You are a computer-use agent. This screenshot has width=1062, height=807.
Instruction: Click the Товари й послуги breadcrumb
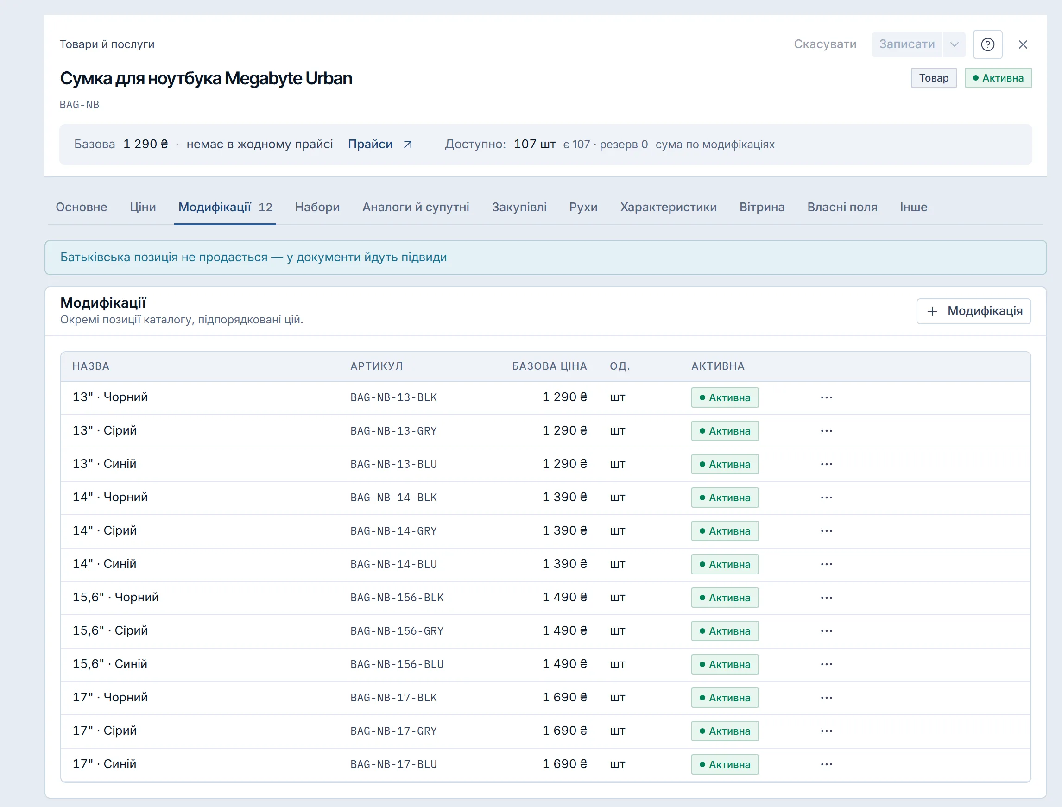(x=107, y=44)
